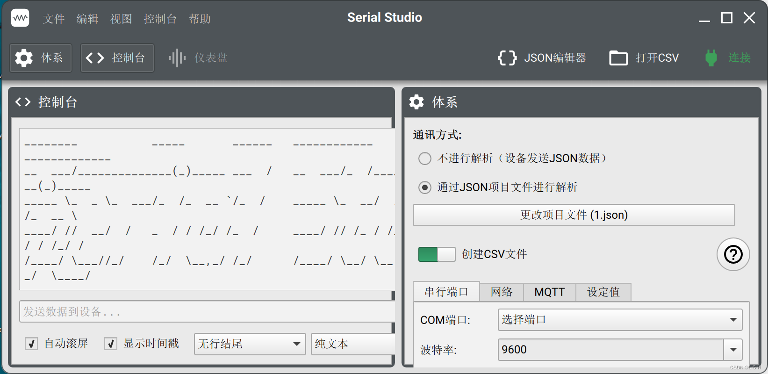Screen dimensions: 768x374
Task: Close the Serial Studio window
Action: 749,18
